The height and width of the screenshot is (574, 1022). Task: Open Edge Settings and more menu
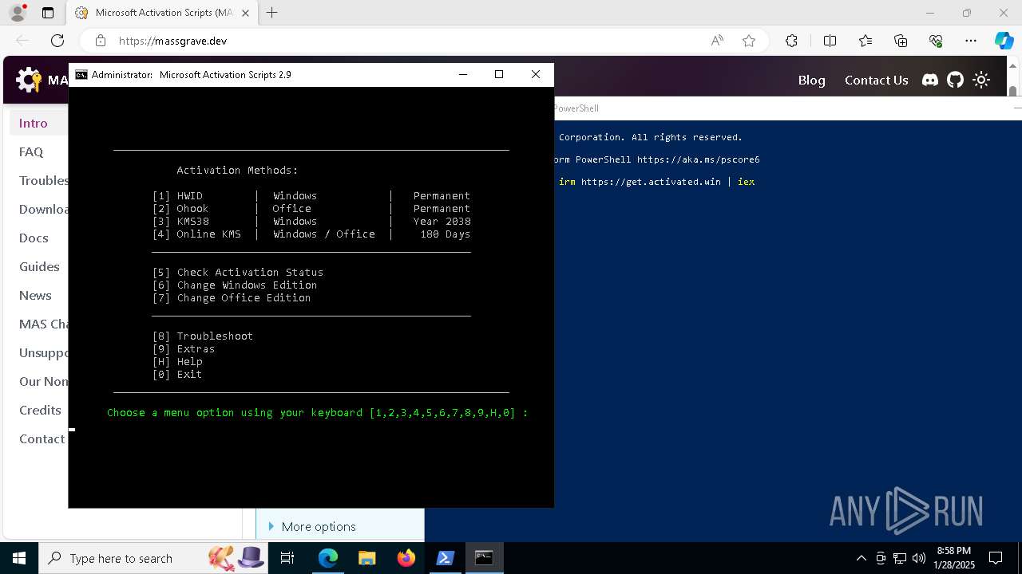click(x=971, y=41)
